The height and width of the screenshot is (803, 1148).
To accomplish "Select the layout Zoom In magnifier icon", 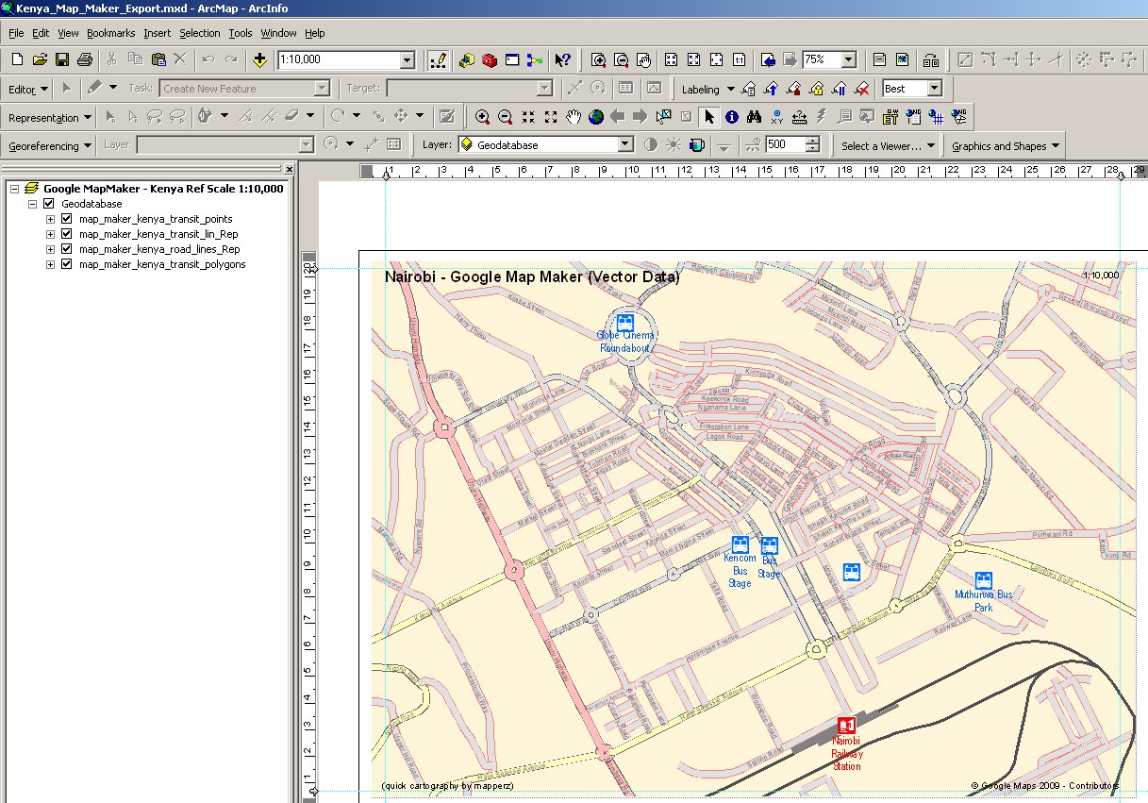I will pos(598,59).
